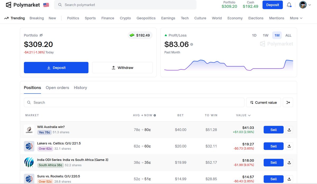This screenshot has width=317, height=184.
Task: Open the Elections category
Action: point(256,18)
